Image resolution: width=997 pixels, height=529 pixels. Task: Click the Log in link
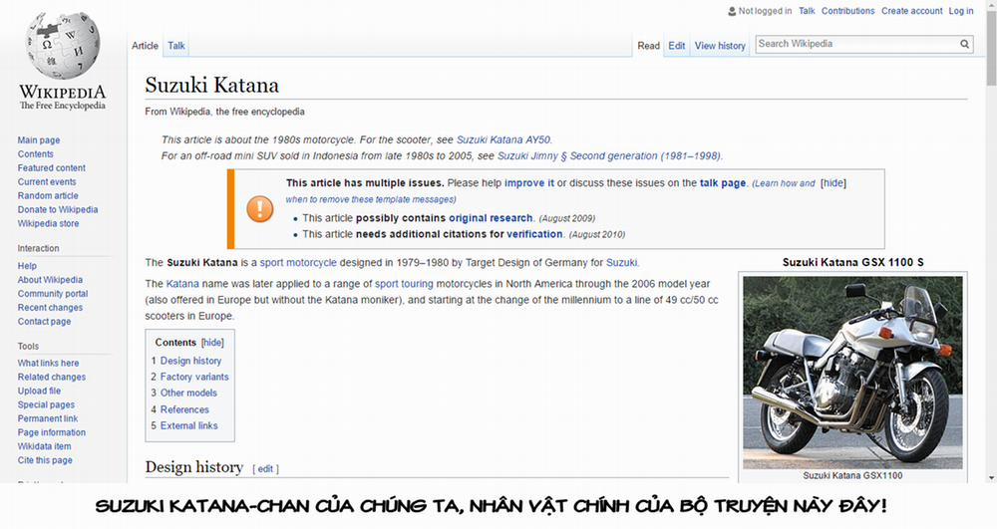[961, 11]
